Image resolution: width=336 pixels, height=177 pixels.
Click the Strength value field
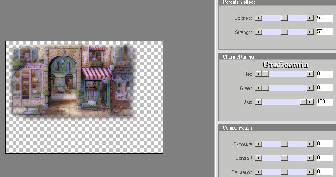pyautogui.click(x=325, y=32)
